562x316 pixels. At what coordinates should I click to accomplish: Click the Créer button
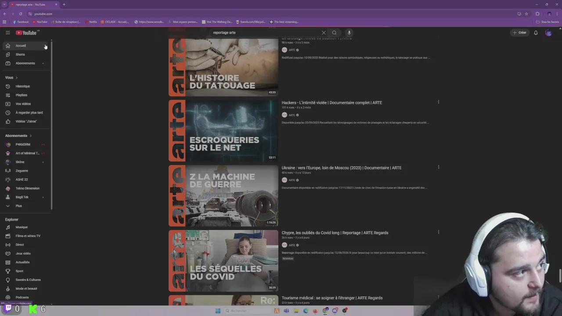tap(519, 32)
